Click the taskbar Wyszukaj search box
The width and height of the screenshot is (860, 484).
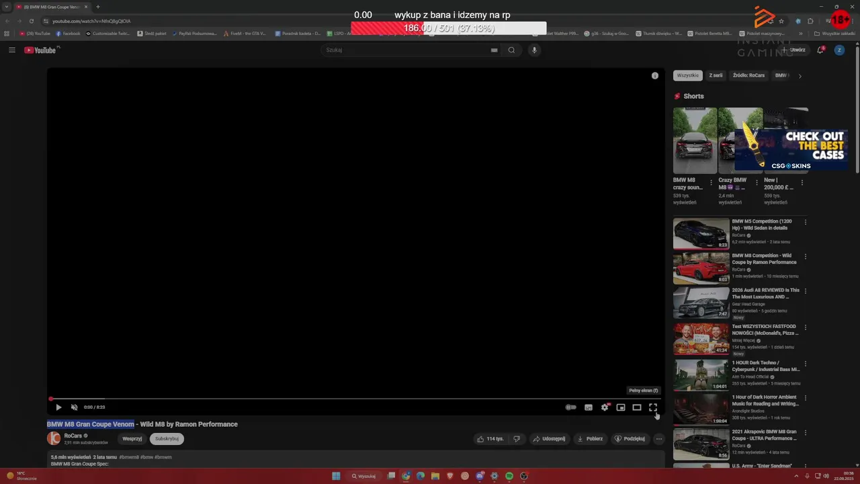(363, 476)
